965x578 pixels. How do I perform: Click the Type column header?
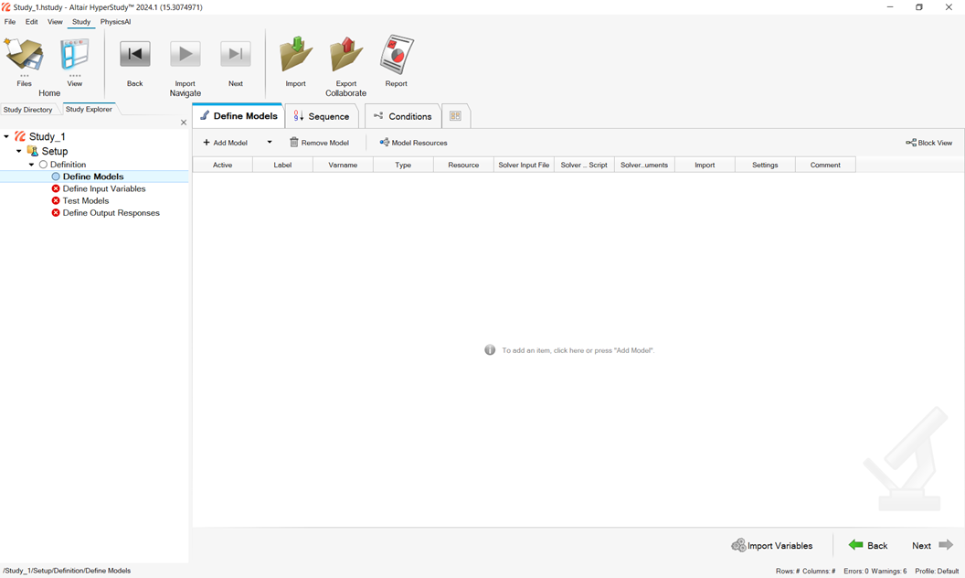(403, 165)
